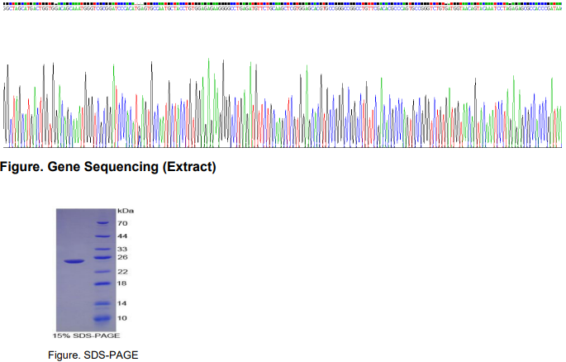Select the 14 kDa ladder band on gel
Screen dimensions: 566x362
(102, 303)
